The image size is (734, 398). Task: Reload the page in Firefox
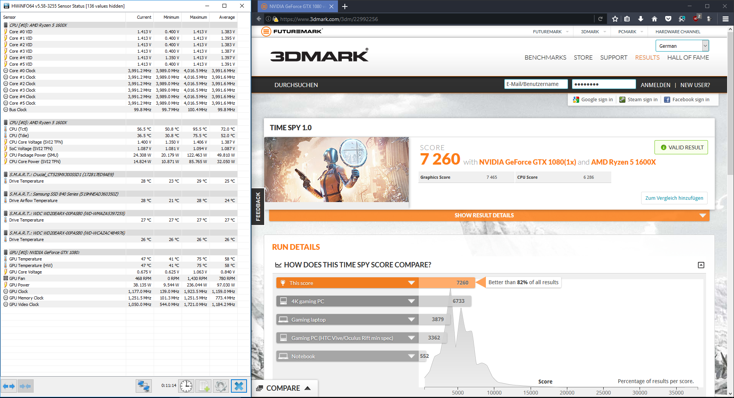pyautogui.click(x=600, y=19)
